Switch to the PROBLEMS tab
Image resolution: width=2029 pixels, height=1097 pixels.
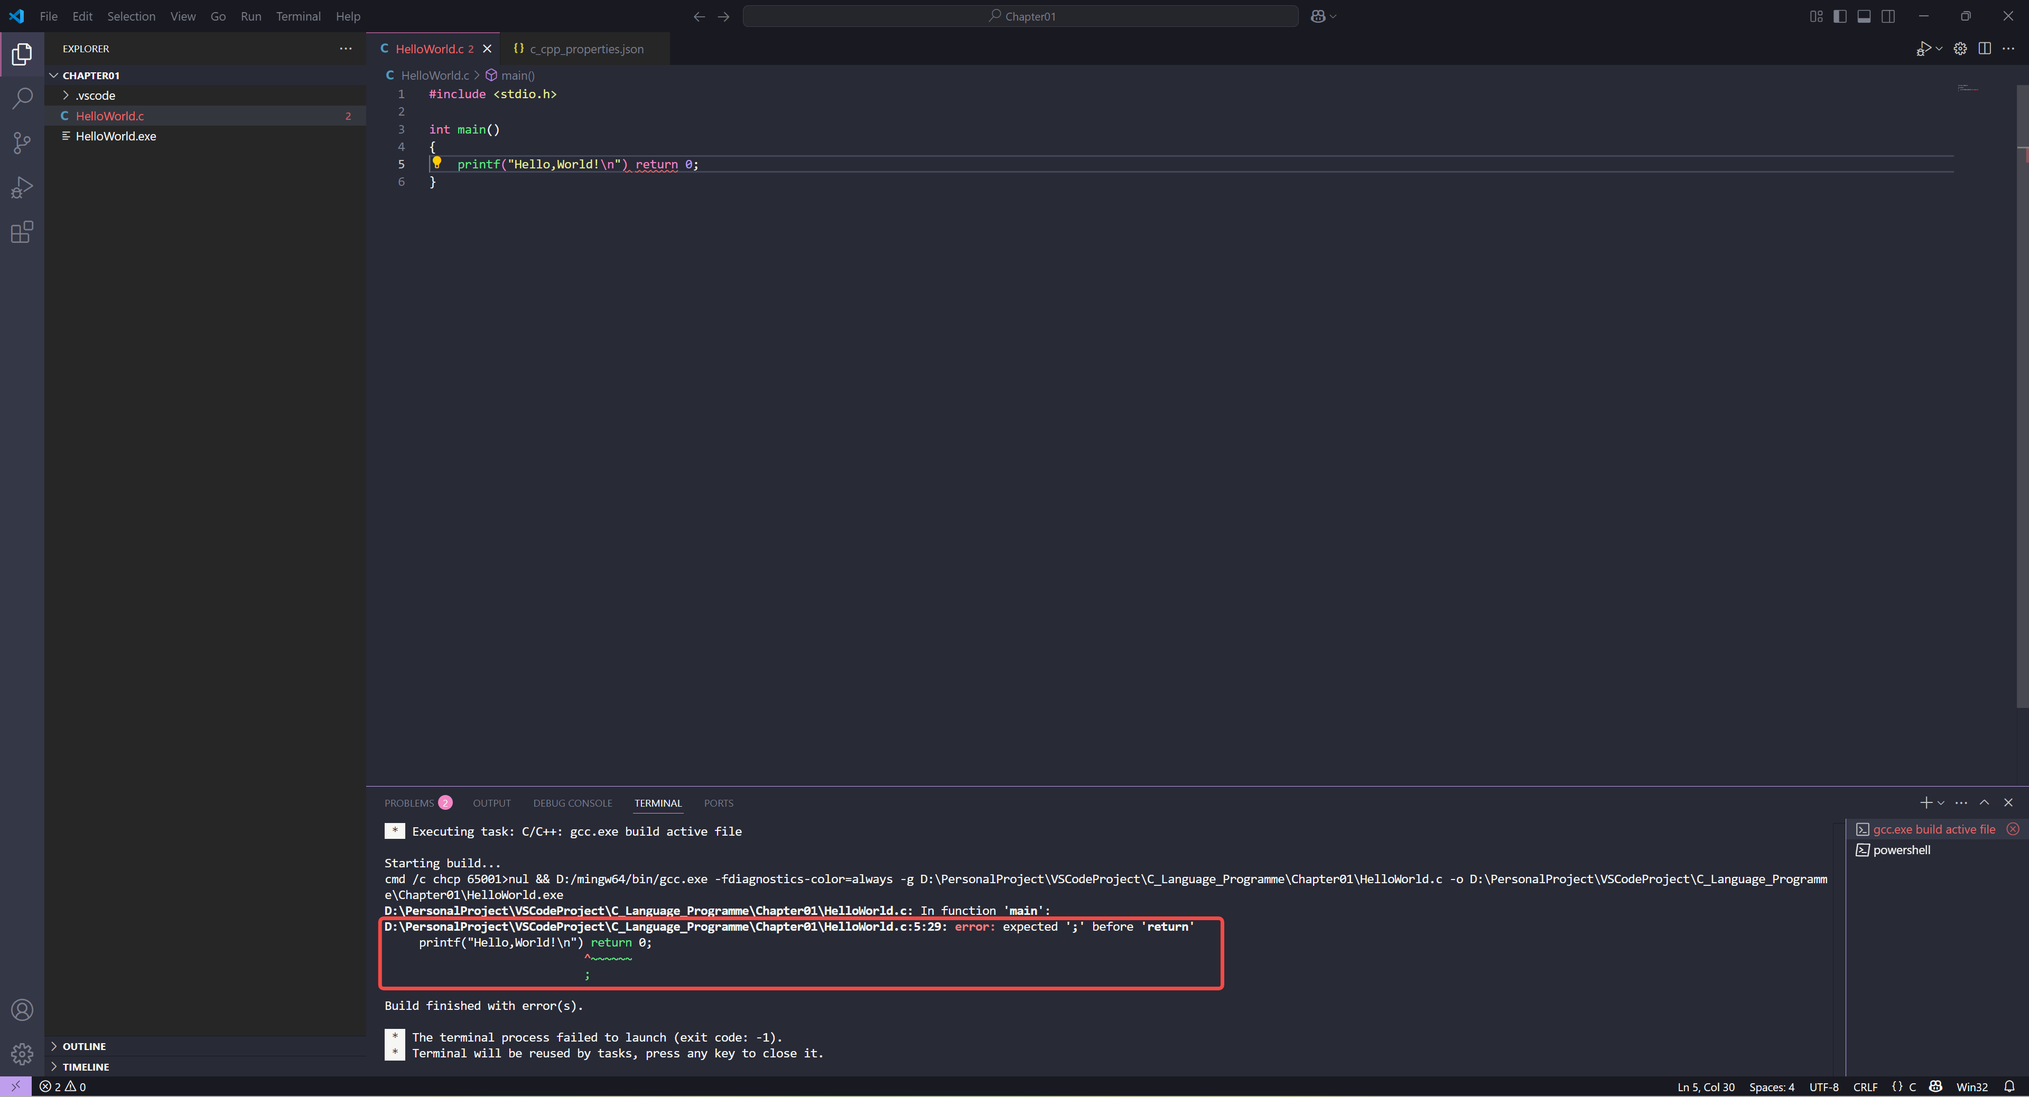click(x=409, y=802)
